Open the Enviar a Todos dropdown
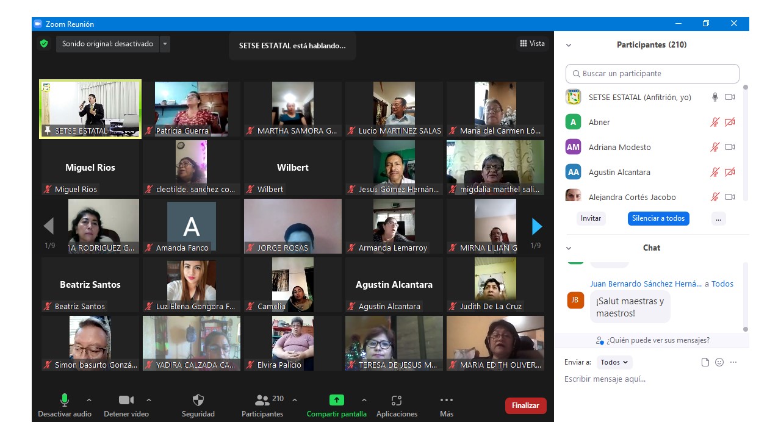The height and width of the screenshot is (439, 781). point(614,362)
